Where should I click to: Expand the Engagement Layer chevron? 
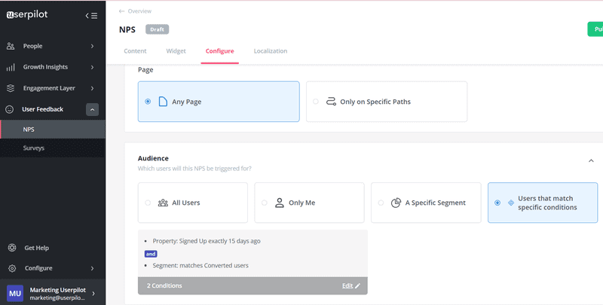92,88
